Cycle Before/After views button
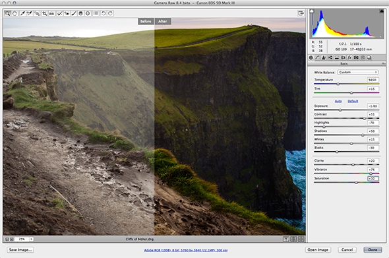The width and height of the screenshot is (389, 258). (x=286, y=239)
